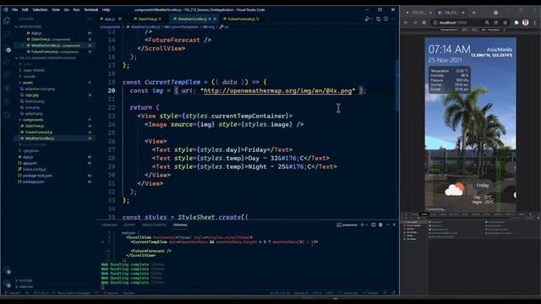Split the terminal panel
The image size is (541, 304).
pyautogui.click(x=374, y=225)
